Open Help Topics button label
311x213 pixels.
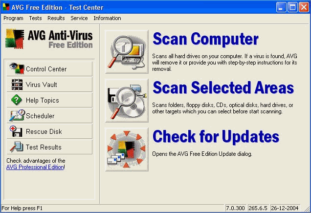coord(43,100)
